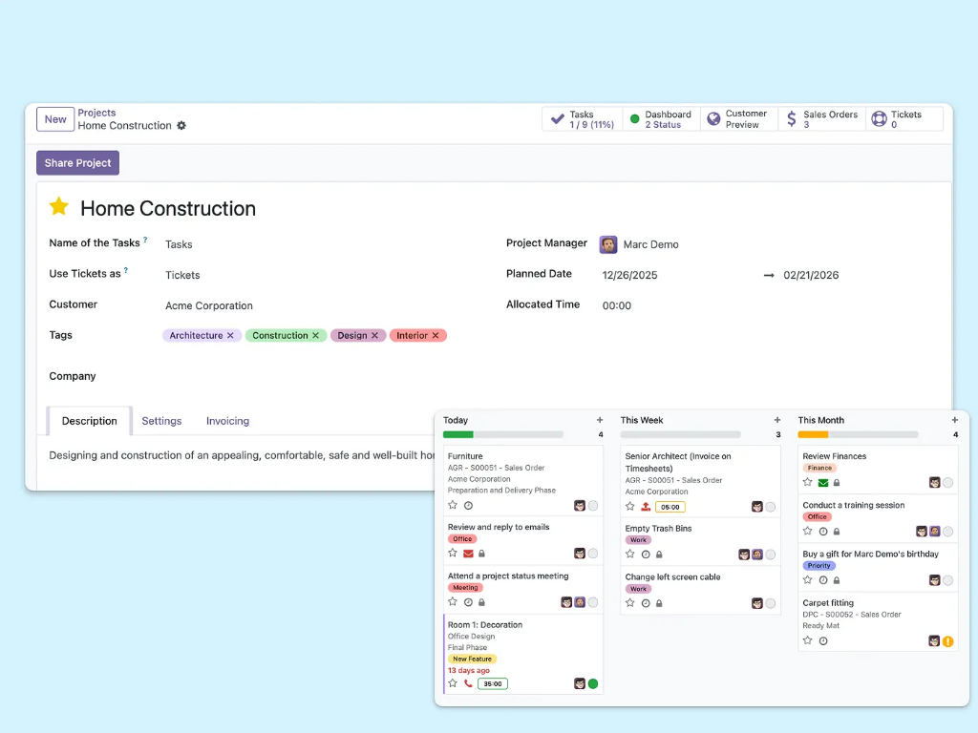Toggle the clock reminder on Carpet fitting
The image size is (978, 733).
823,640
